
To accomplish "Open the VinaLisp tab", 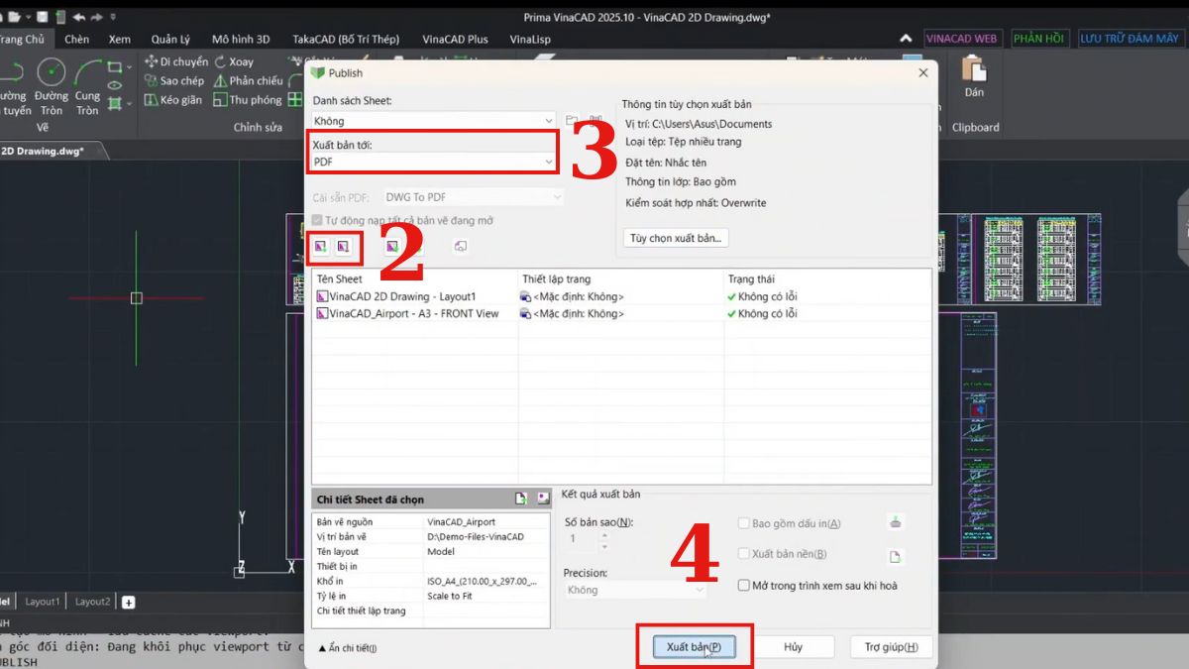I will click(x=532, y=40).
